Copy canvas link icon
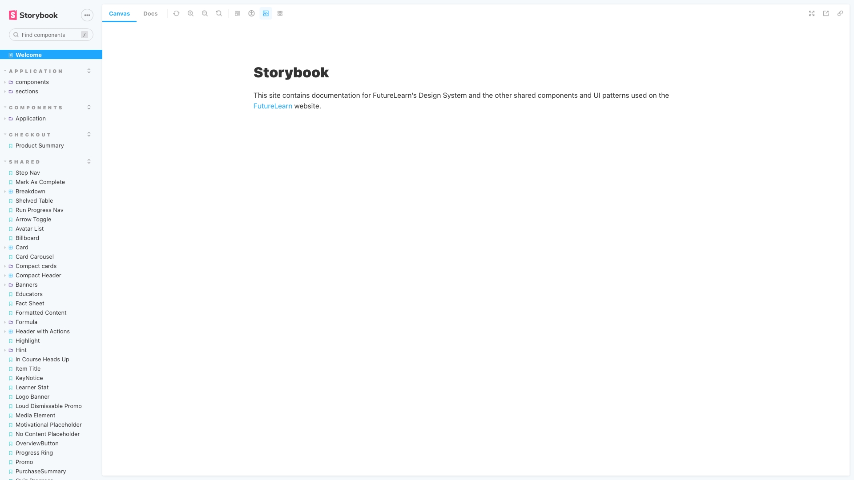Screen dimensions: 854x480 coord(840,13)
